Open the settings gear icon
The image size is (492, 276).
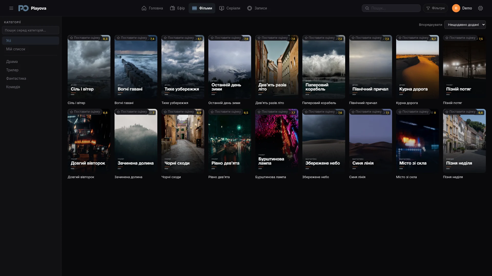(x=480, y=8)
